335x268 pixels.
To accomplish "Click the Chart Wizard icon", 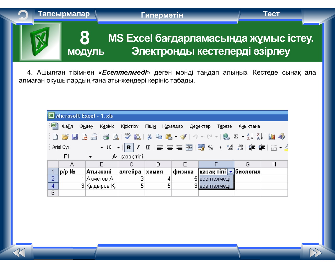I will (272, 137).
